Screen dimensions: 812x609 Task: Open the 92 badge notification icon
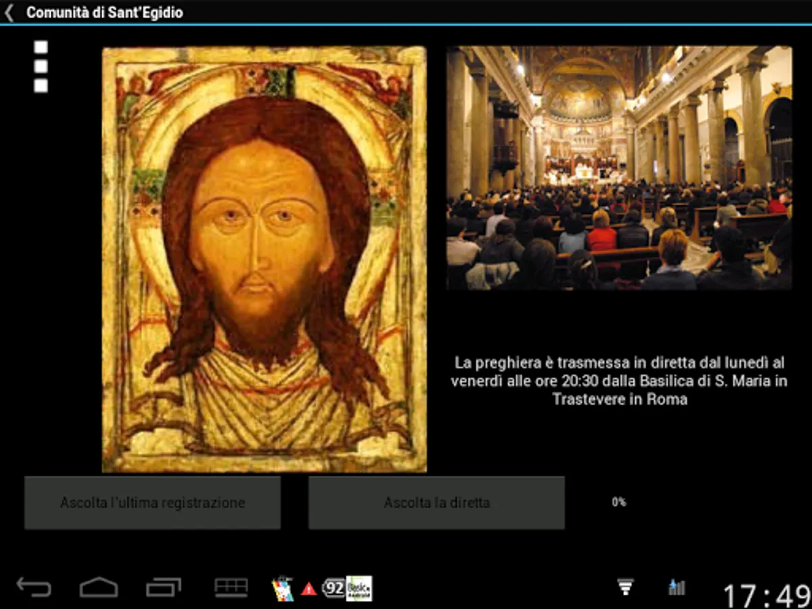333,588
